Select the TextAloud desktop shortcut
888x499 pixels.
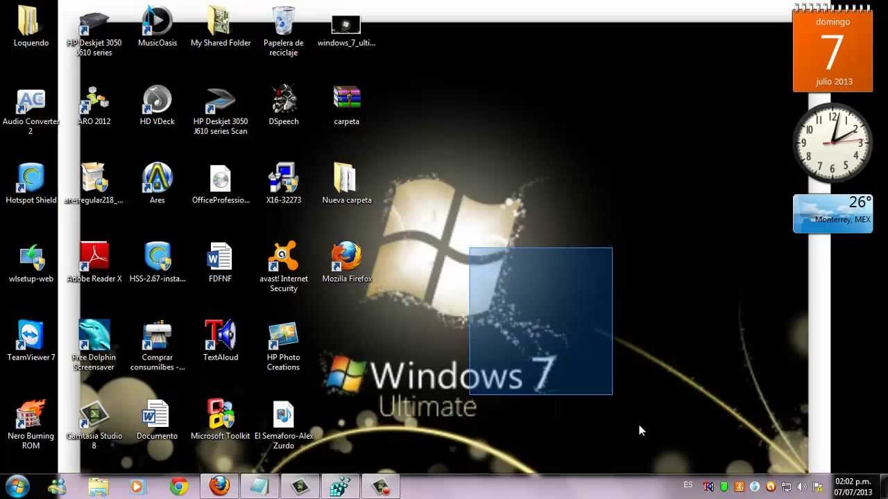[221, 341]
